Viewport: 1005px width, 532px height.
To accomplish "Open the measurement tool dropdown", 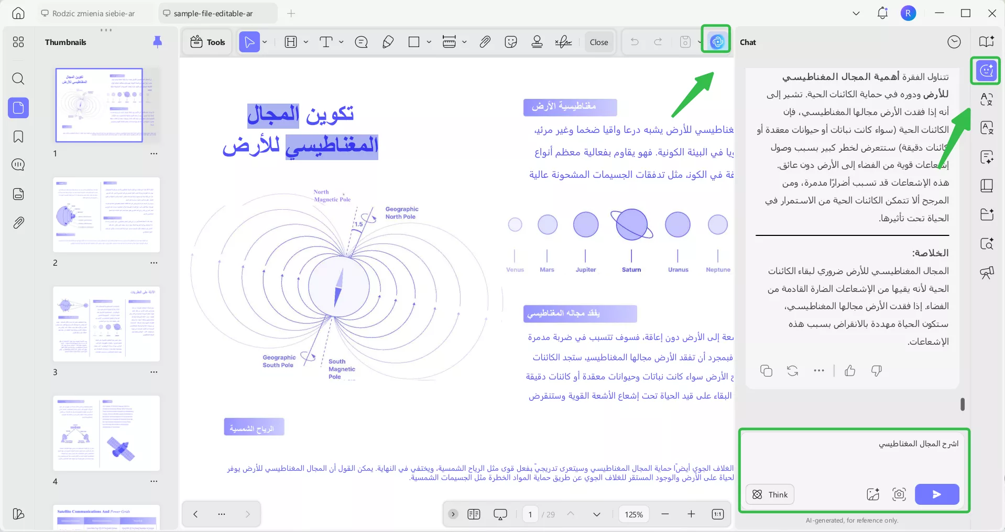I will pos(465,42).
